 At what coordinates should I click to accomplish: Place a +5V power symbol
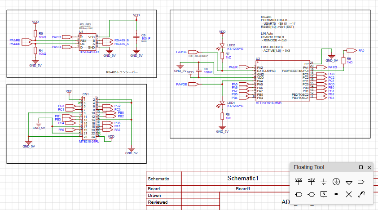(312, 181)
